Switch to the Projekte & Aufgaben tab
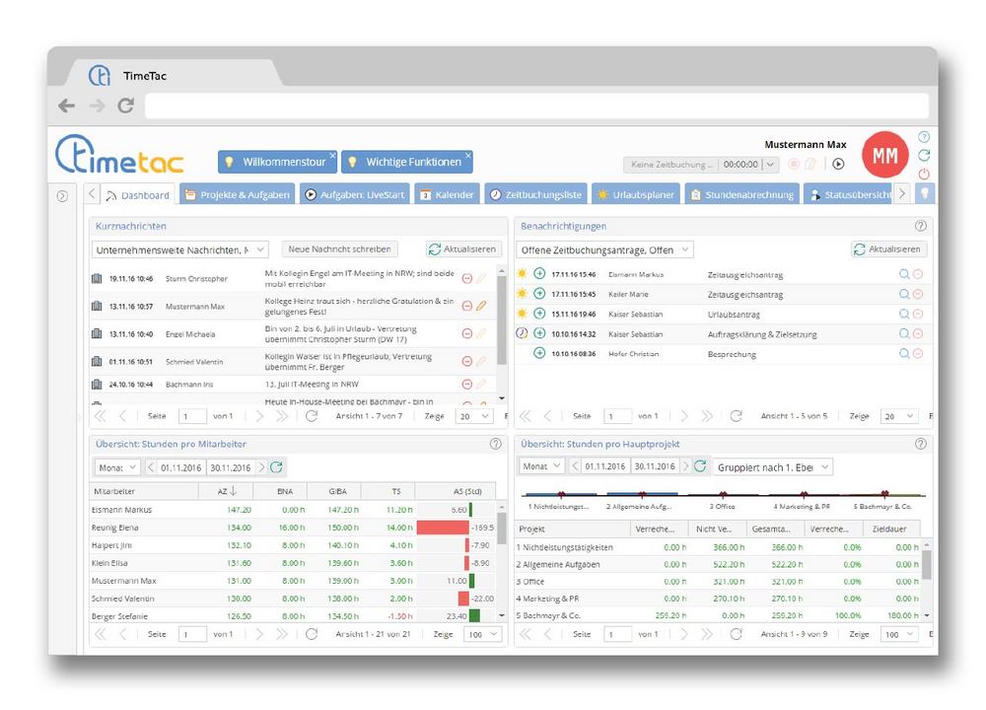 coord(237,194)
